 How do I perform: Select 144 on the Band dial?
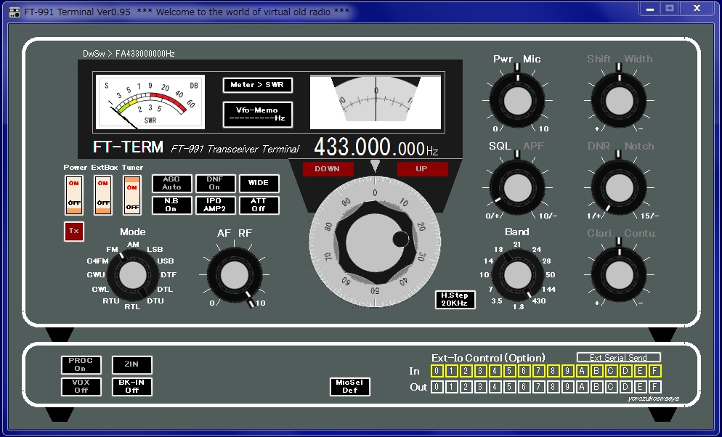point(549,290)
